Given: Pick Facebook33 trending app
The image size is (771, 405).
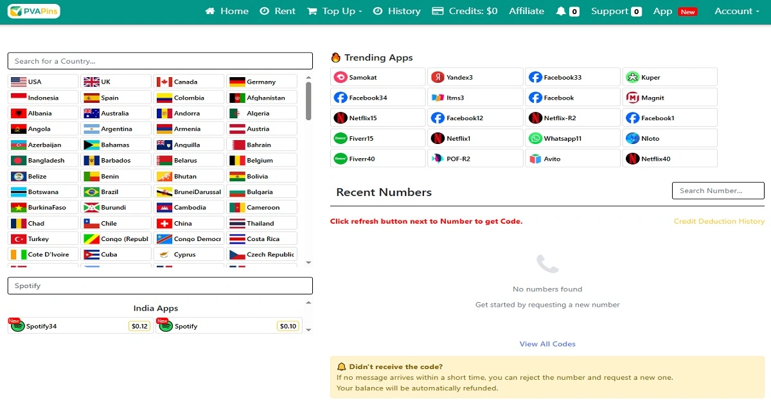Looking at the screenshot, I should click(x=572, y=77).
